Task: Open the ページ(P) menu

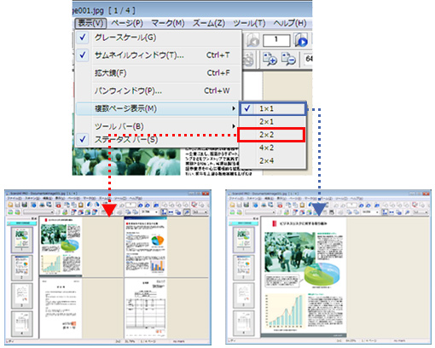Action: coord(127,23)
